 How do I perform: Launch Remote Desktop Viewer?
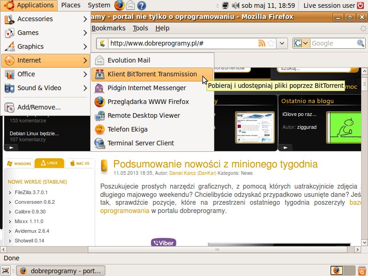(x=152, y=116)
